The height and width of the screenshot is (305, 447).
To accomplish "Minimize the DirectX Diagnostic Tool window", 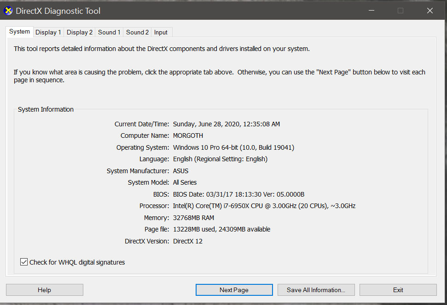I will (372, 11).
